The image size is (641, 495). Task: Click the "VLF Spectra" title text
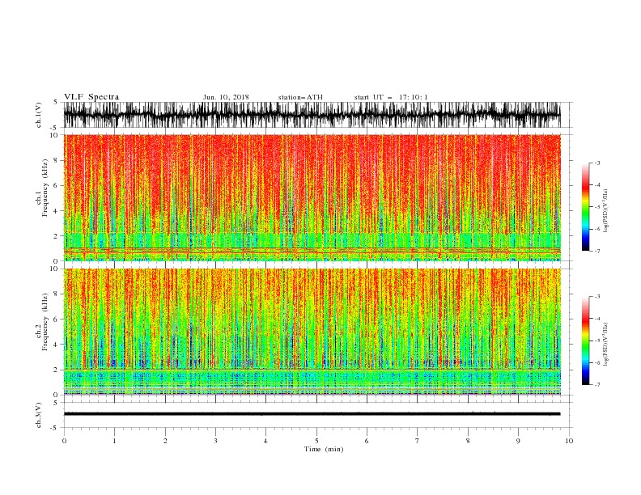pos(91,97)
